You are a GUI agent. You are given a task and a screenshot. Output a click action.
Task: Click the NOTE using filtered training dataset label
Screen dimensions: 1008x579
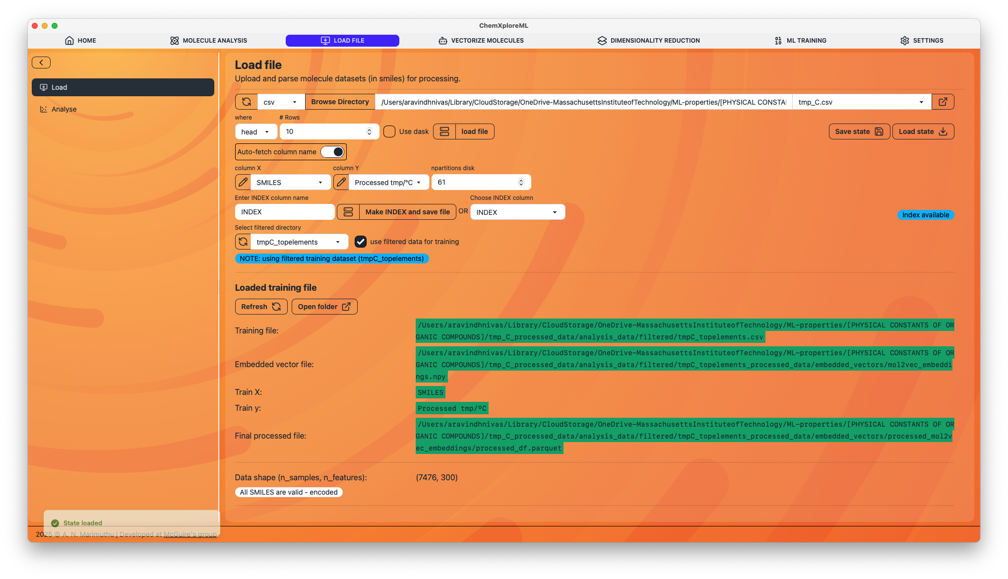332,258
